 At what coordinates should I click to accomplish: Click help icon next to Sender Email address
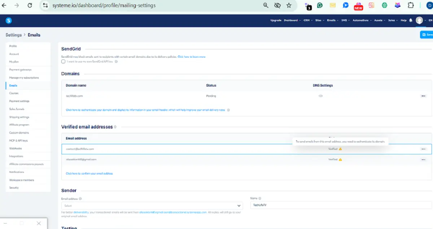80,199
